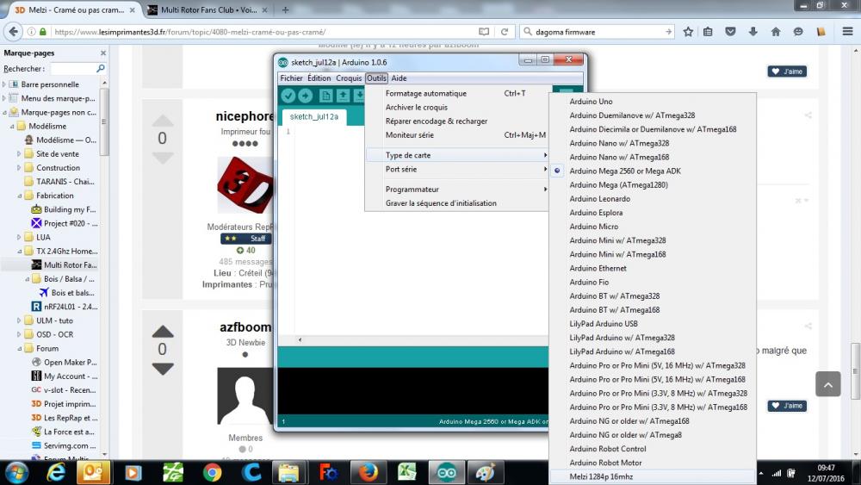Downvote the azfboom post
The width and height of the screenshot is (861, 485).
coord(163,369)
